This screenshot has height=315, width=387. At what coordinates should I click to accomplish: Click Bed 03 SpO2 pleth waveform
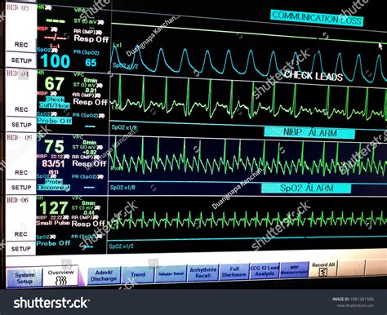click(249, 63)
